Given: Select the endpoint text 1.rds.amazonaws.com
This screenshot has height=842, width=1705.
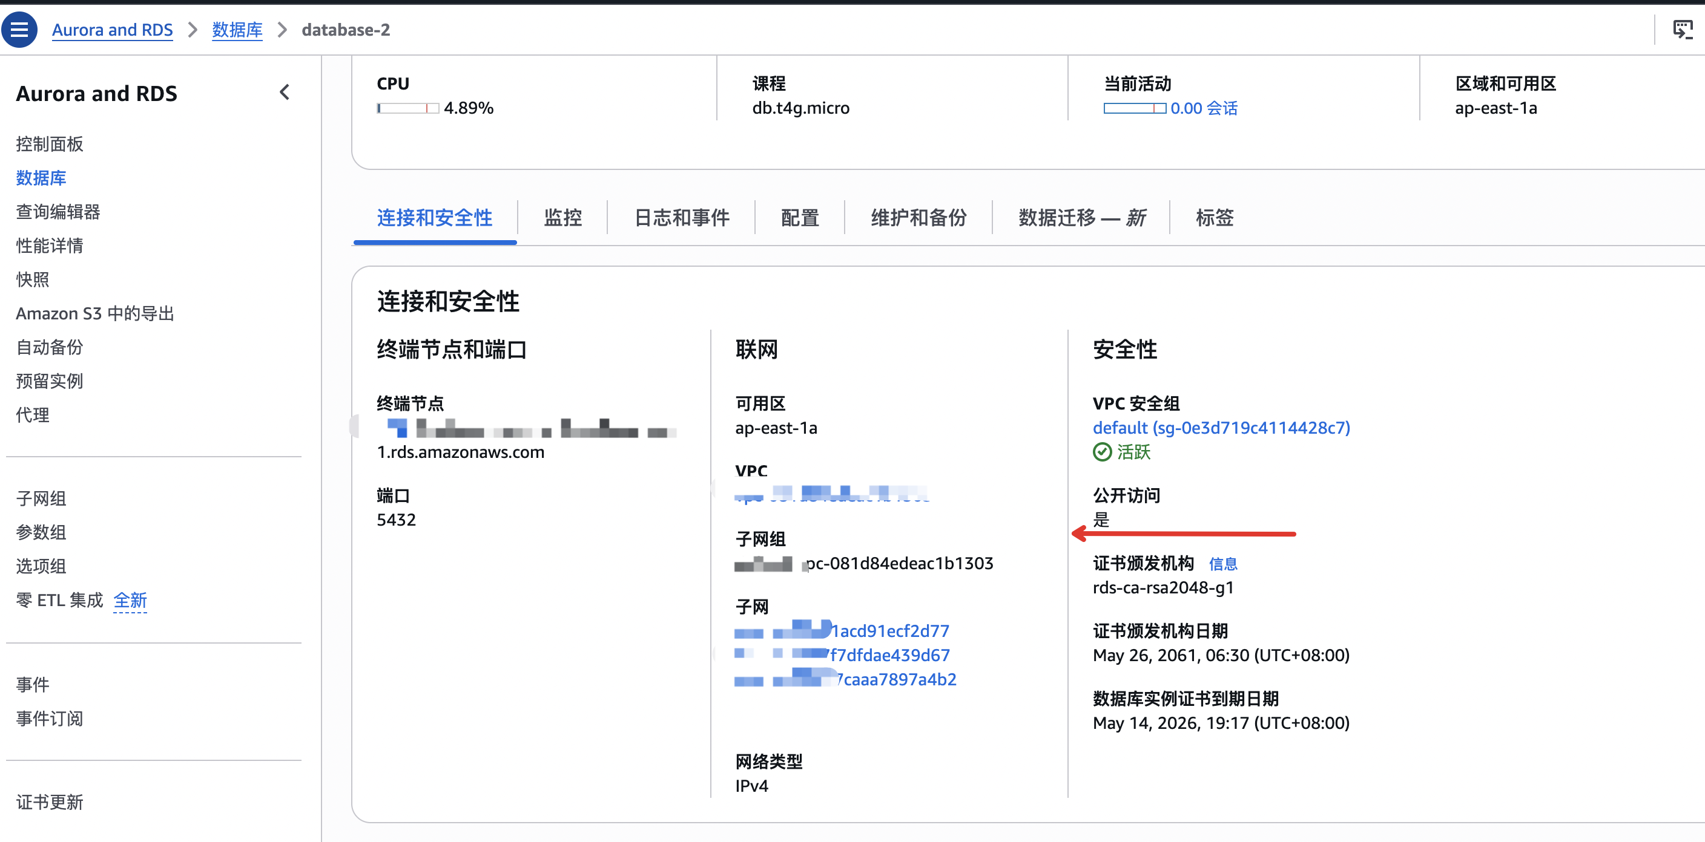Looking at the screenshot, I should pos(461,452).
